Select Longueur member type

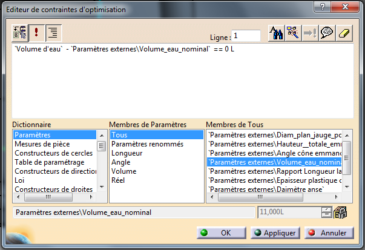[x=157, y=153]
